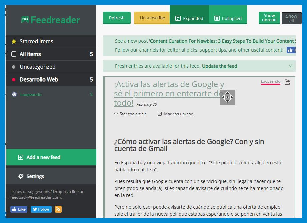
Task: Click the star icon to star the article
Action: click(x=116, y=114)
